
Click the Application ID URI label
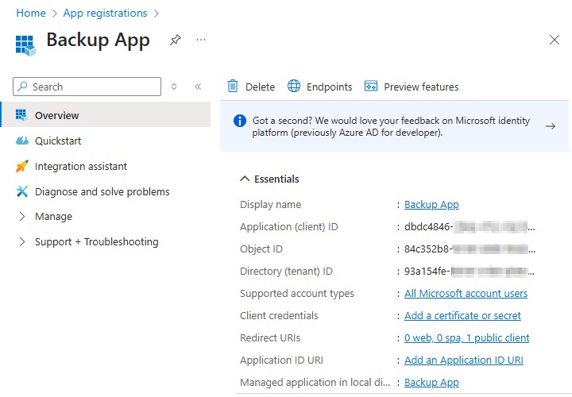[281, 360]
